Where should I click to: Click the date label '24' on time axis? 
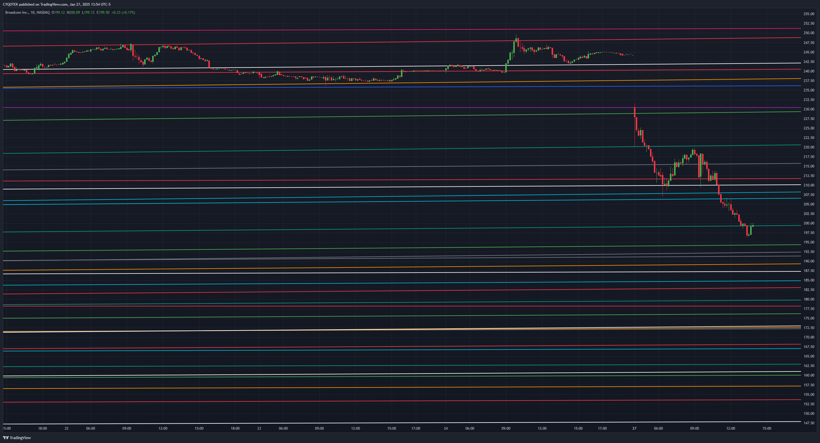(446, 429)
